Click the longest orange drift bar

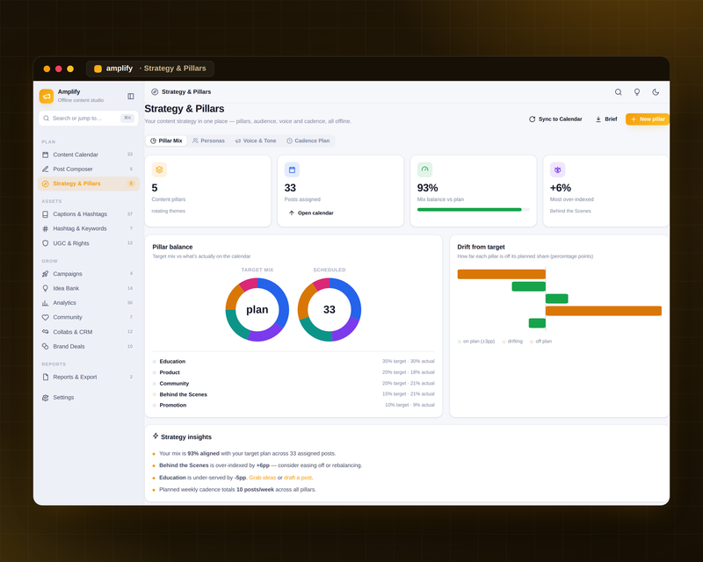pyautogui.click(x=604, y=311)
